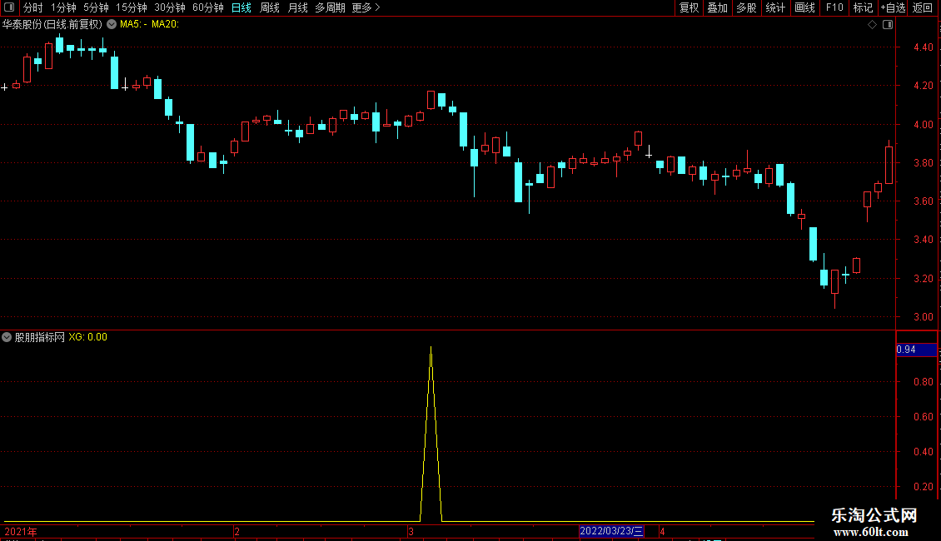Click the month 3 marker on time axis
Viewport: 941px width, 541px height.
tap(411, 531)
